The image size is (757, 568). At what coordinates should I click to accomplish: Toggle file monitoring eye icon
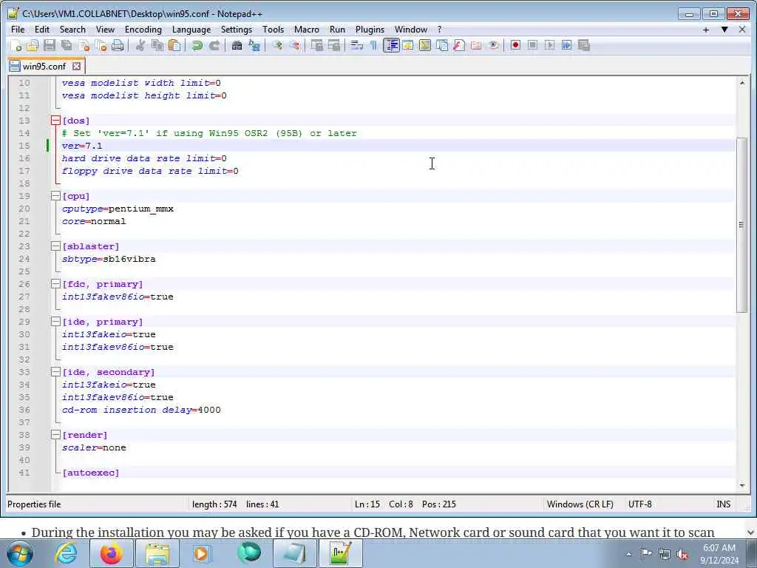(493, 45)
